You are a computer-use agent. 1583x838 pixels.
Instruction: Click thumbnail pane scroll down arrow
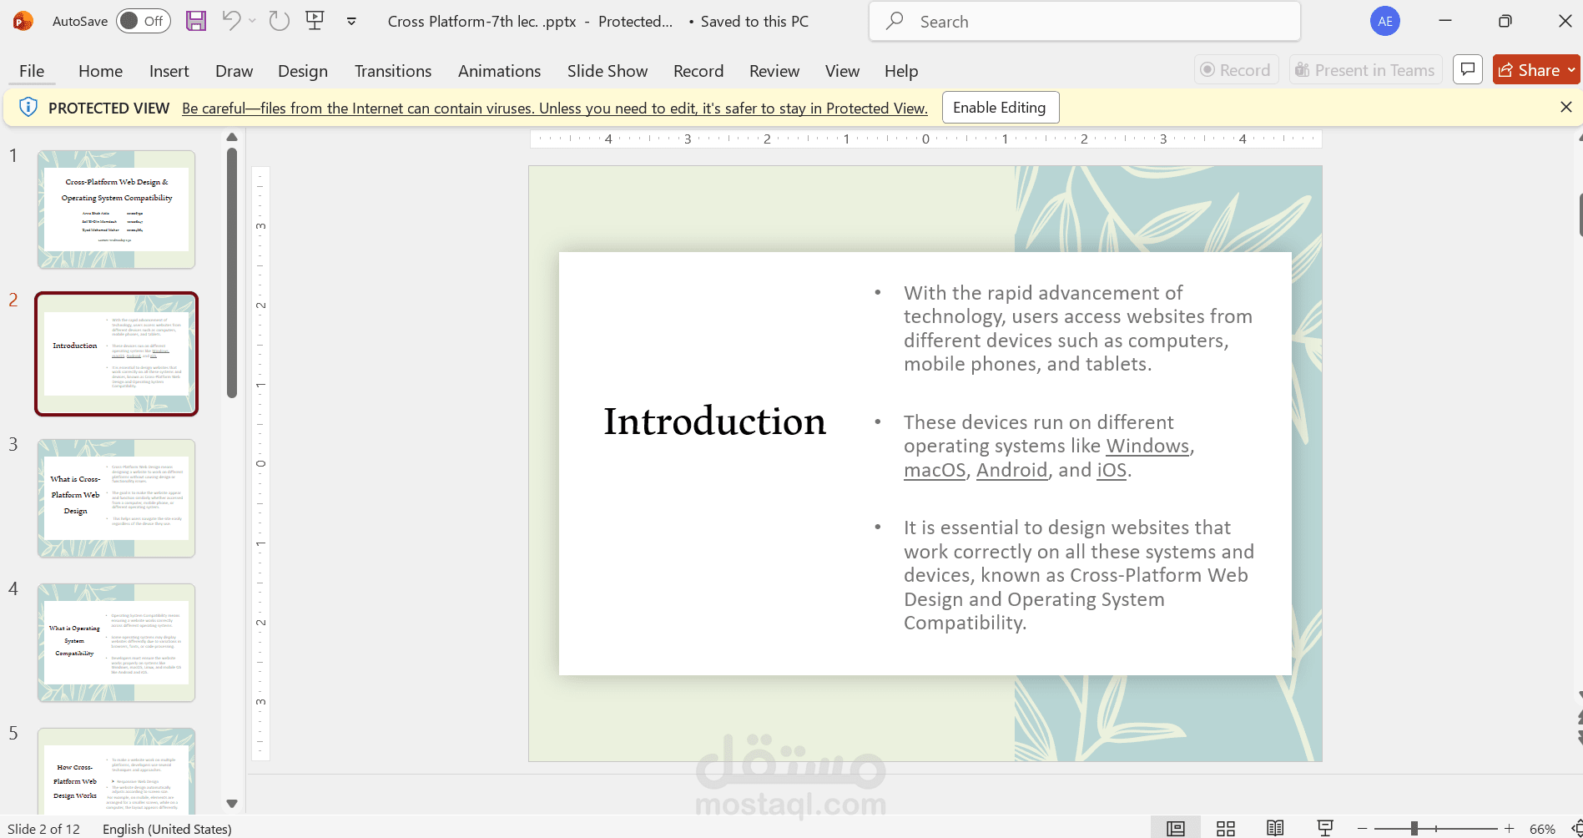click(x=232, y=804)
